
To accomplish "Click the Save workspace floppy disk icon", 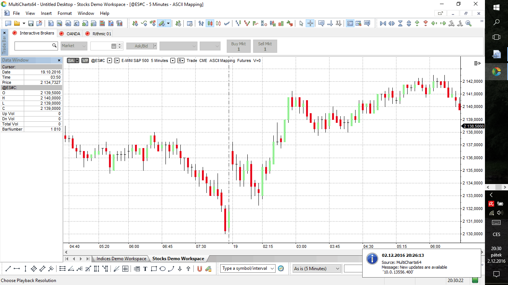I will 31,23.
